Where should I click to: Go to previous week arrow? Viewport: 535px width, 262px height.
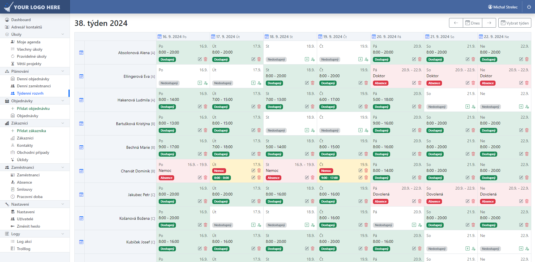point(456,23)
